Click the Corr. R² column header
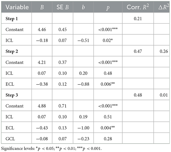 138,7
